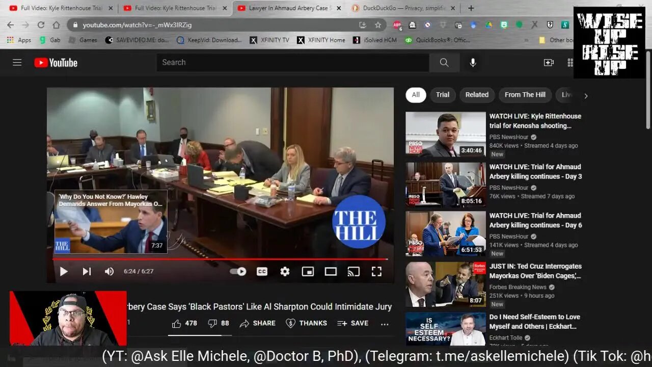Open the XFINITY Home bookmark
The image size is (652, 367).
pos(321,40)
